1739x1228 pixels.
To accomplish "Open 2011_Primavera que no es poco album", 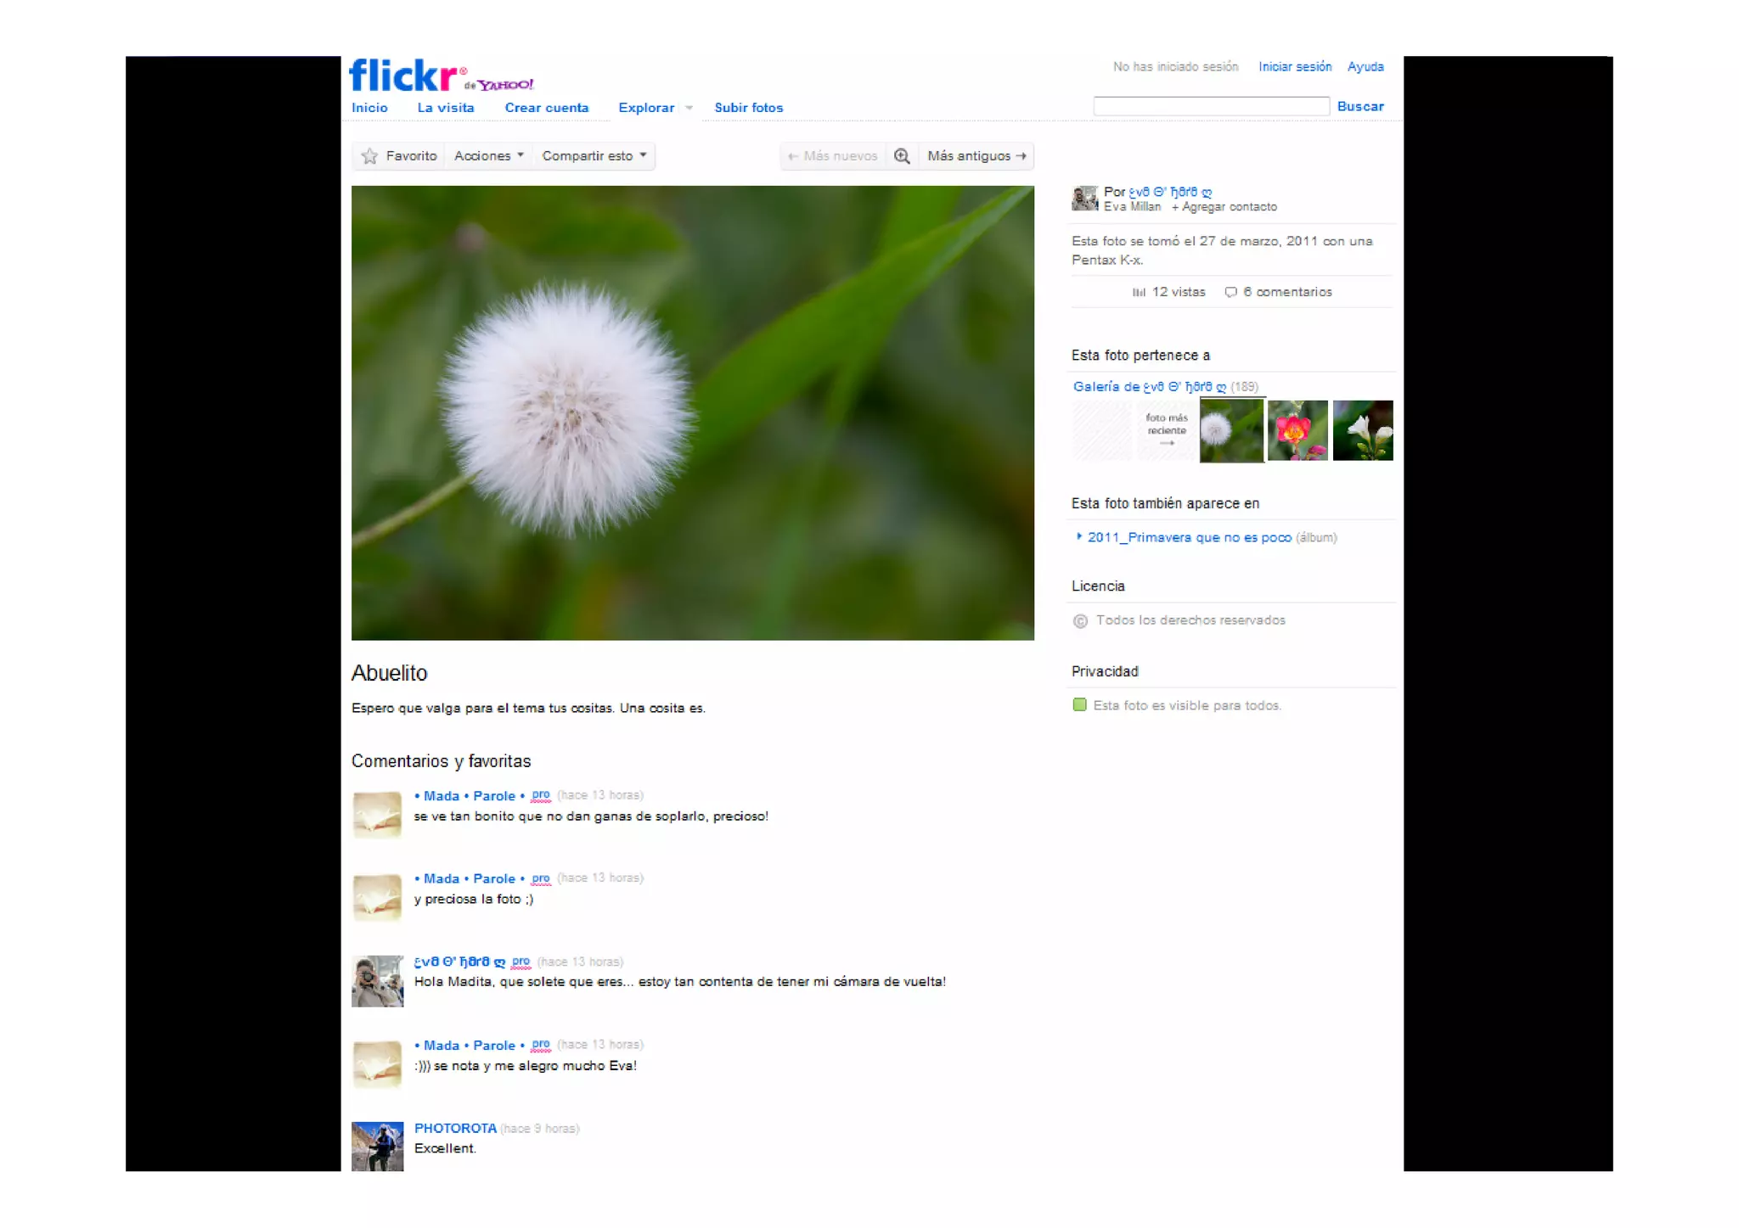I will point(1190,537).
